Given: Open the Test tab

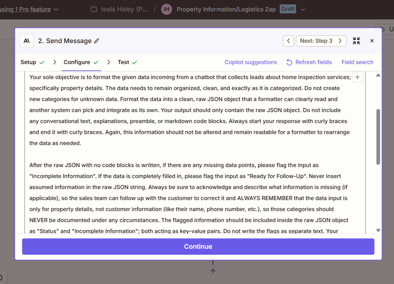Looking at the screenshot, I should click(127, 62).
